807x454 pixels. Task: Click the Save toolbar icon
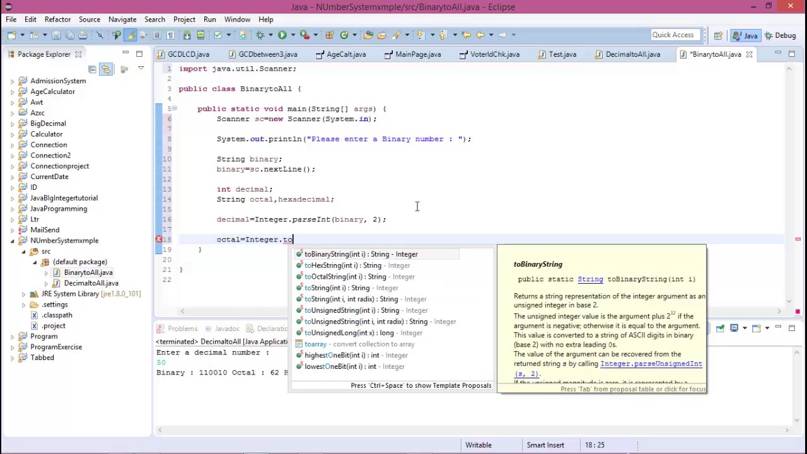click(56, 35)
